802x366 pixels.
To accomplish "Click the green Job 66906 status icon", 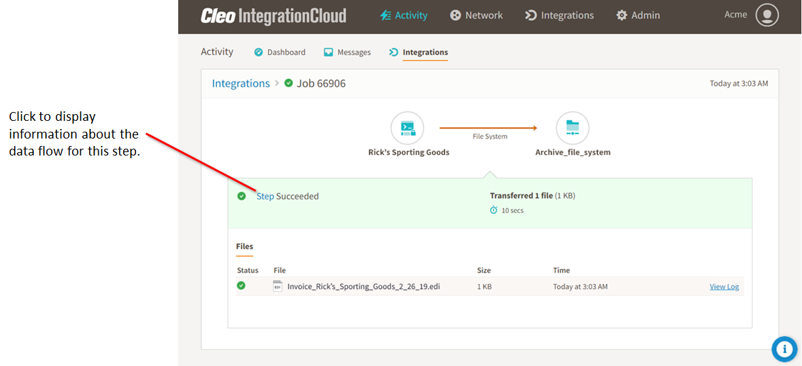I will (x=288, y=84).
